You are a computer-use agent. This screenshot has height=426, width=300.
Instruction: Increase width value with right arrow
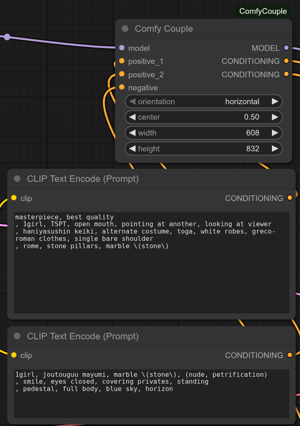(275, 133)
